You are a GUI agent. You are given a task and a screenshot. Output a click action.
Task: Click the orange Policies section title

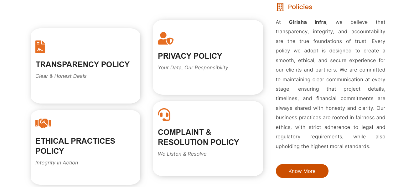click(x=300, y=7)
